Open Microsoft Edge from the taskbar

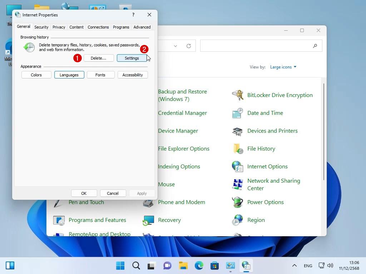click(x=199, y=265)
